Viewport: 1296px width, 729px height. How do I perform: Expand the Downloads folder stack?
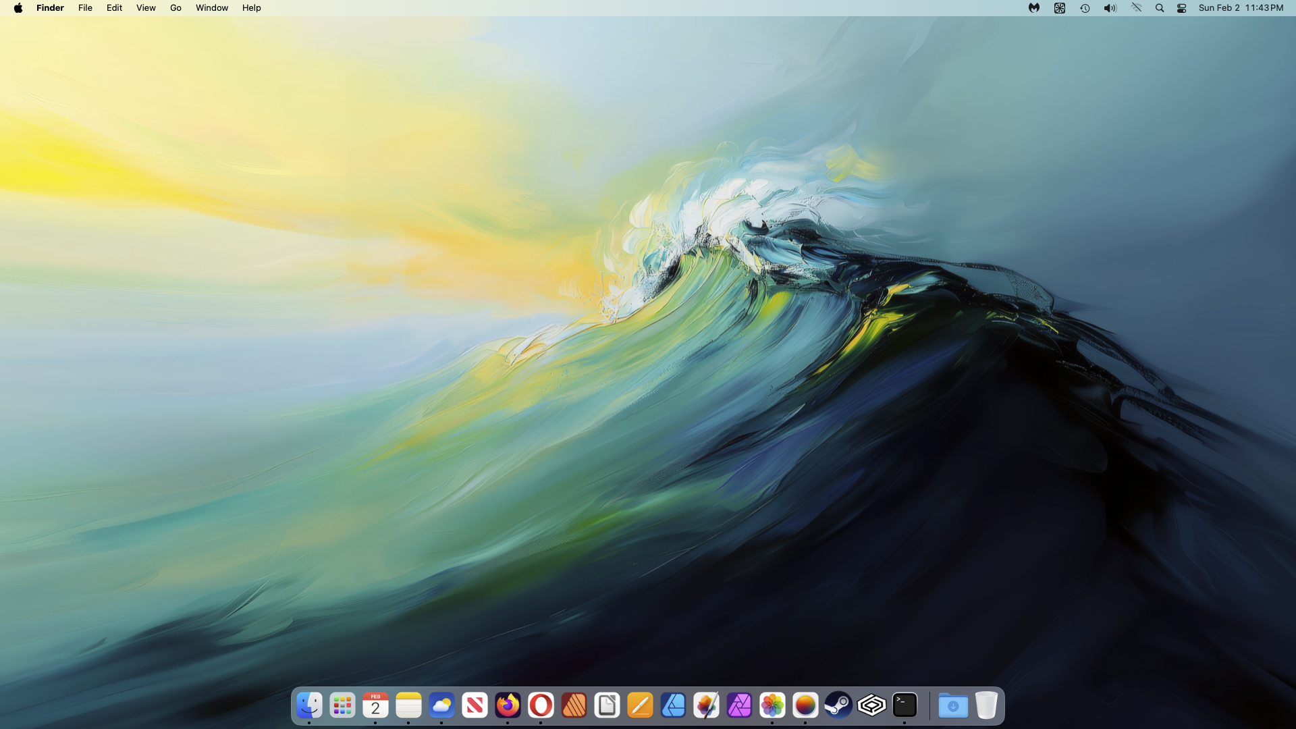tap(952, 706)
